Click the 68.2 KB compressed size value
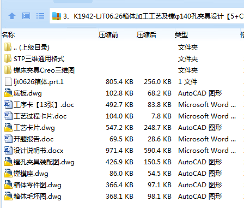This screenshot has width=244, height=208. [160, 93]
